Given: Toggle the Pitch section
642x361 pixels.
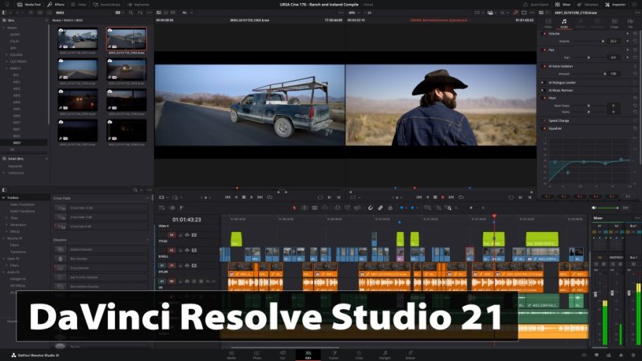Looking at the screenshot, I should point(544,98).
